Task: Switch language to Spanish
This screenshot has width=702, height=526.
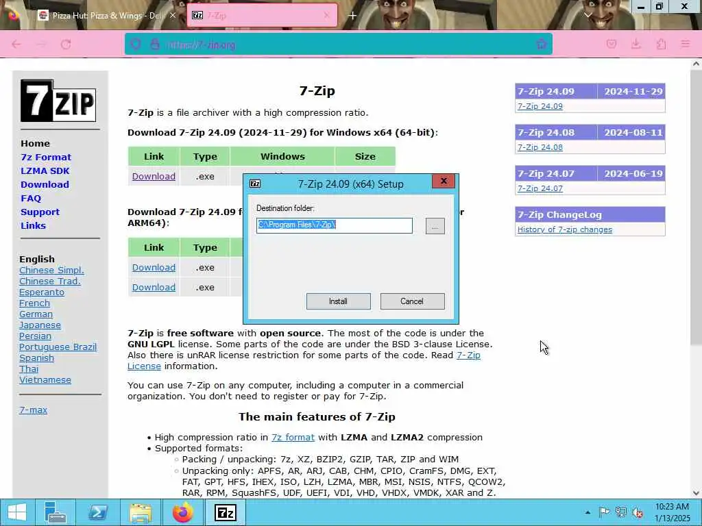Action: [37, 358]
